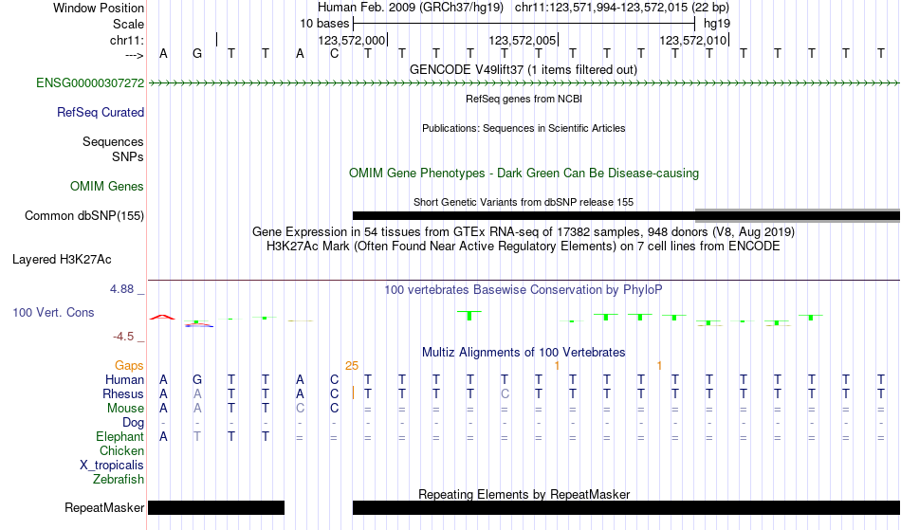This screenshot has width=901, height=530.
Task: Click the orange gap count 25
Action: click(x=352, y=365)
